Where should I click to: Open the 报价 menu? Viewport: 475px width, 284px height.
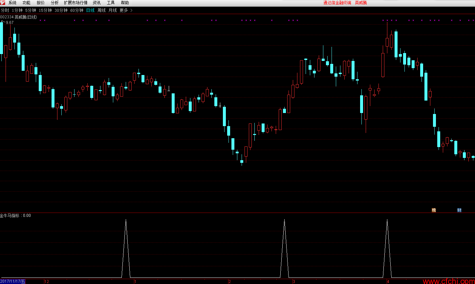pos(41,3)
